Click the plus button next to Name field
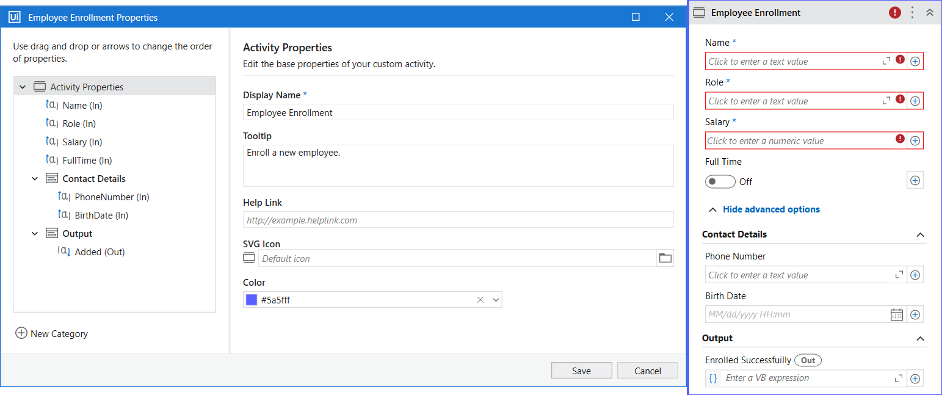 coord(915,62)
